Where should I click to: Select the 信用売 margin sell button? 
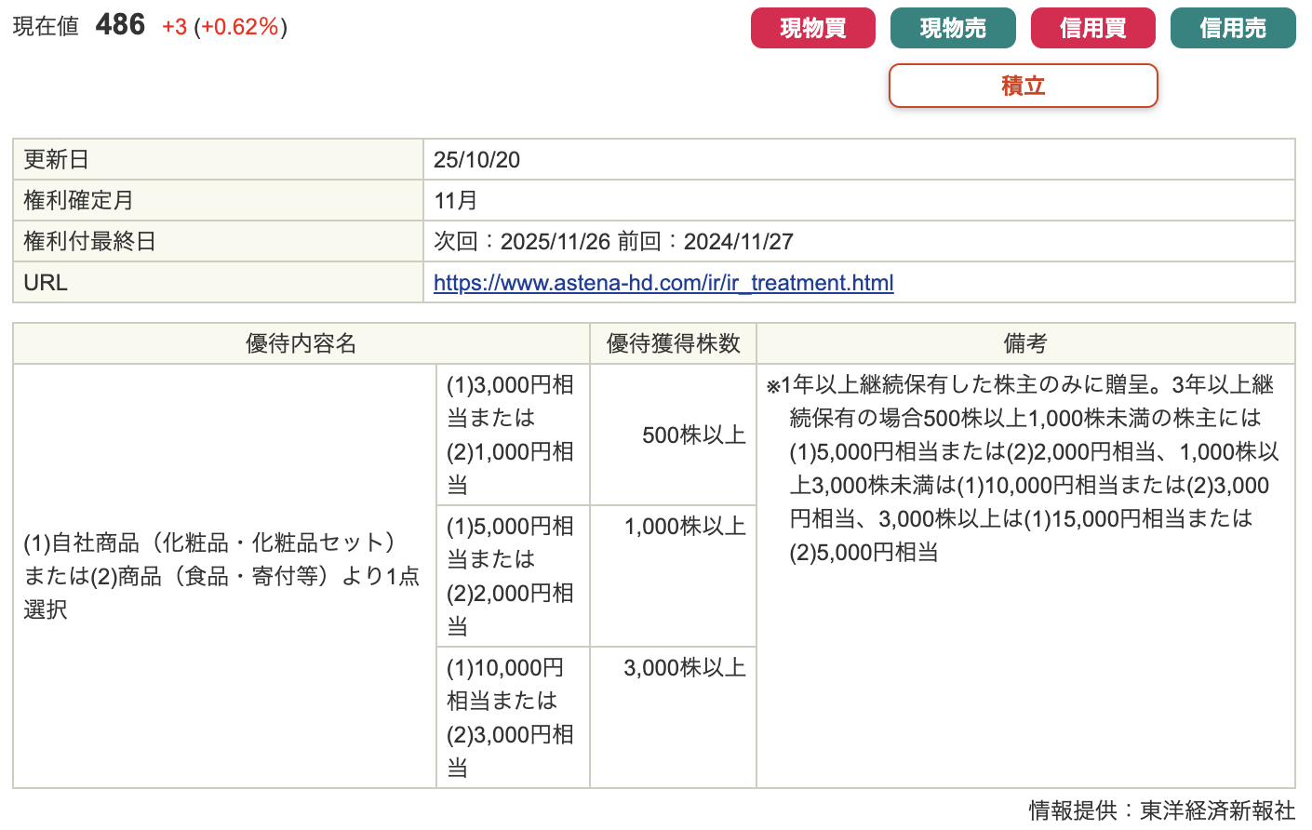click(1232, 28)
